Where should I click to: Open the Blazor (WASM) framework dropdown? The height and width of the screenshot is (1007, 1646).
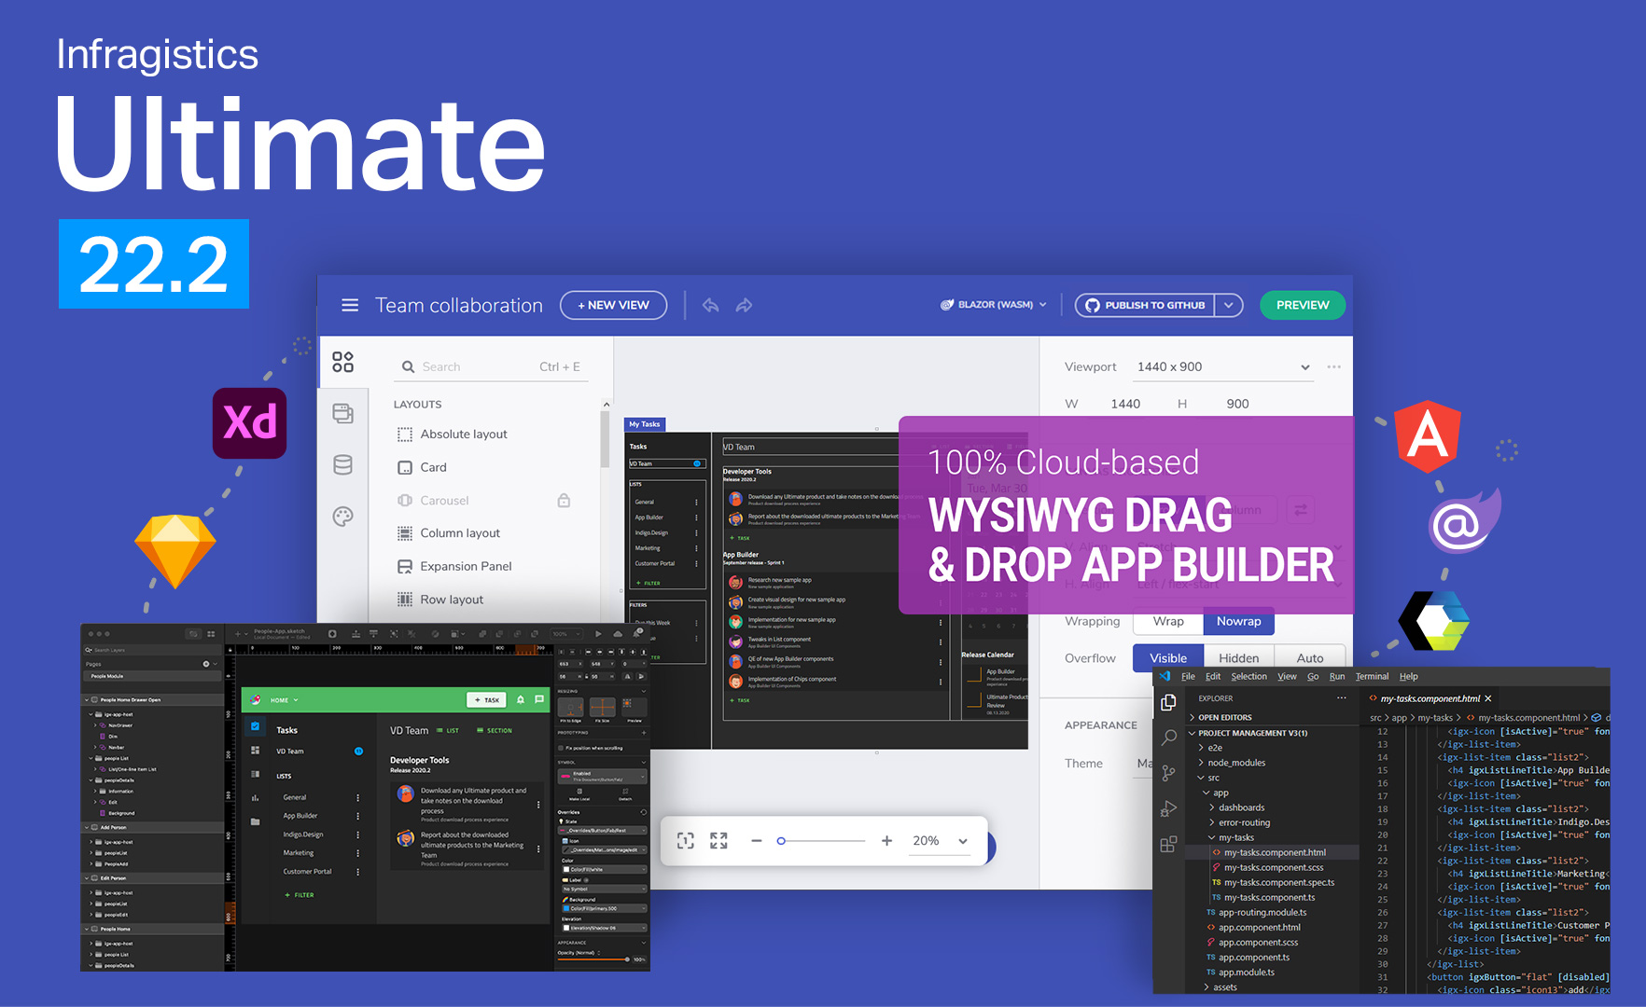(995, 305)
